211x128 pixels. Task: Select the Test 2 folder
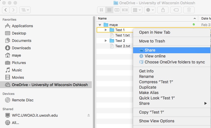[117, 41]
